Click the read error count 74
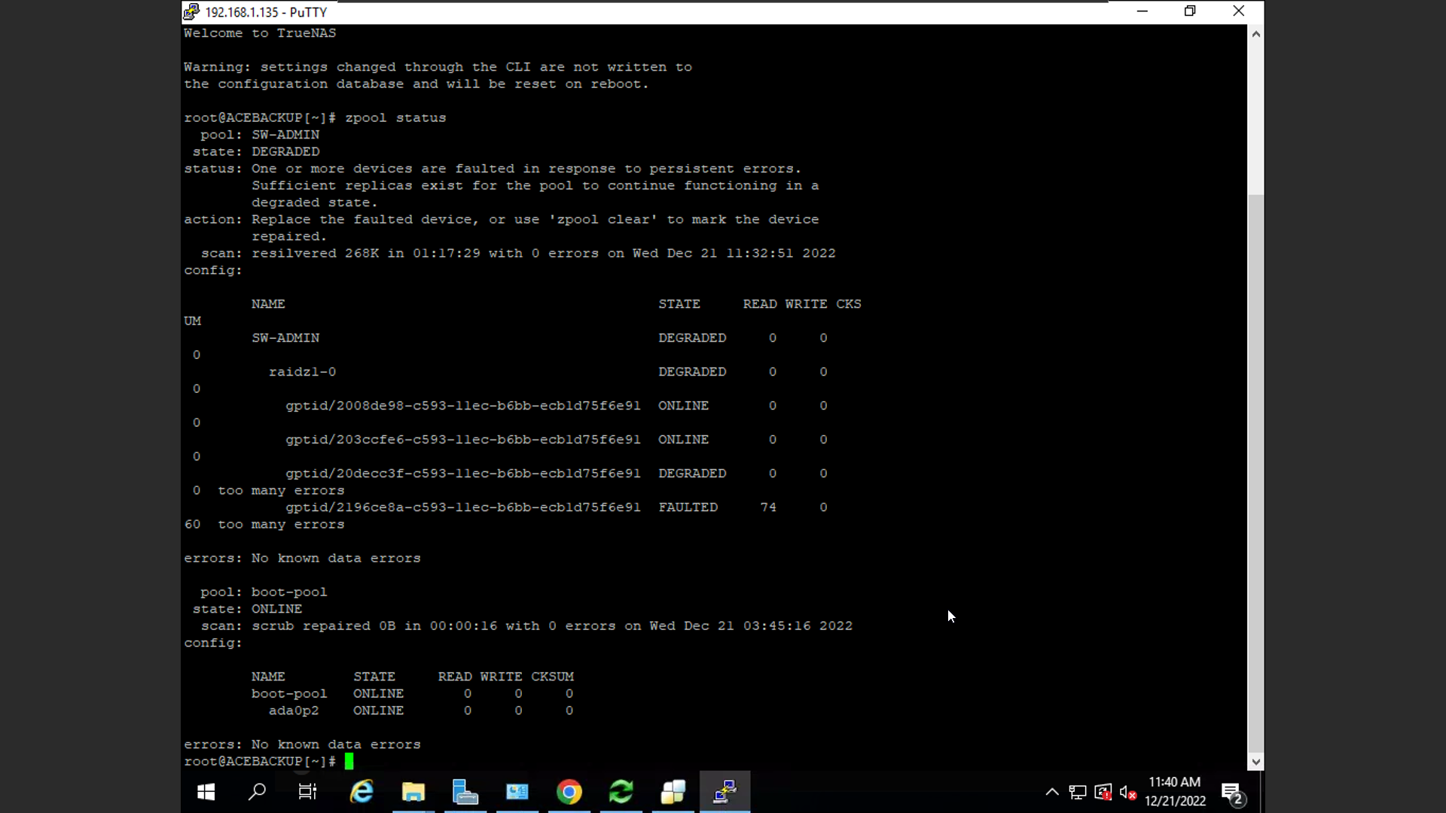This screenshot has height=813, width=1446. coord(768,507)
